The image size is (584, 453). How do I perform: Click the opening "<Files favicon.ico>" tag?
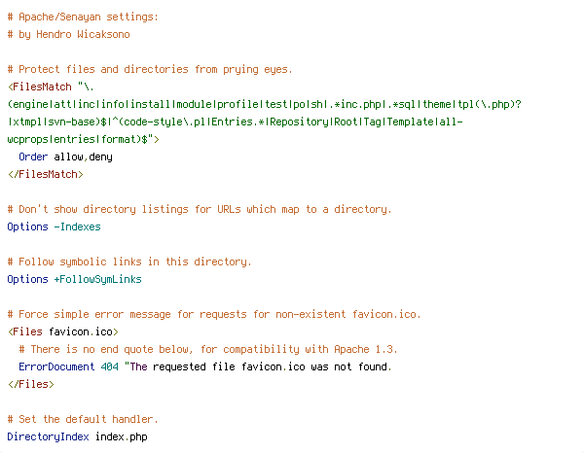tap(62, 331)
